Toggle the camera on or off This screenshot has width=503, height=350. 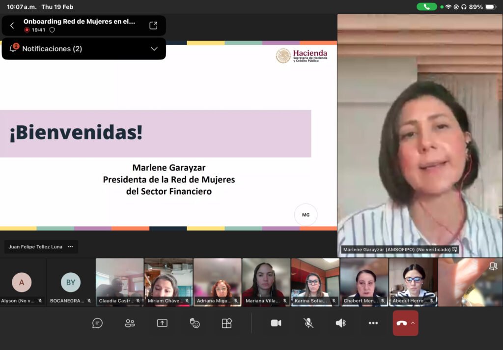click(276, 323)
